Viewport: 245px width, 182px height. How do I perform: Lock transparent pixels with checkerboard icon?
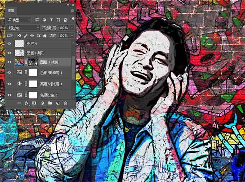(19, 36)
